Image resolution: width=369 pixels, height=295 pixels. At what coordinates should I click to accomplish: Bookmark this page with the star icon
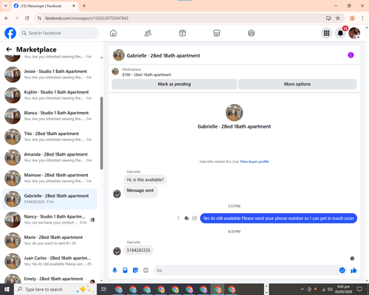338,18
